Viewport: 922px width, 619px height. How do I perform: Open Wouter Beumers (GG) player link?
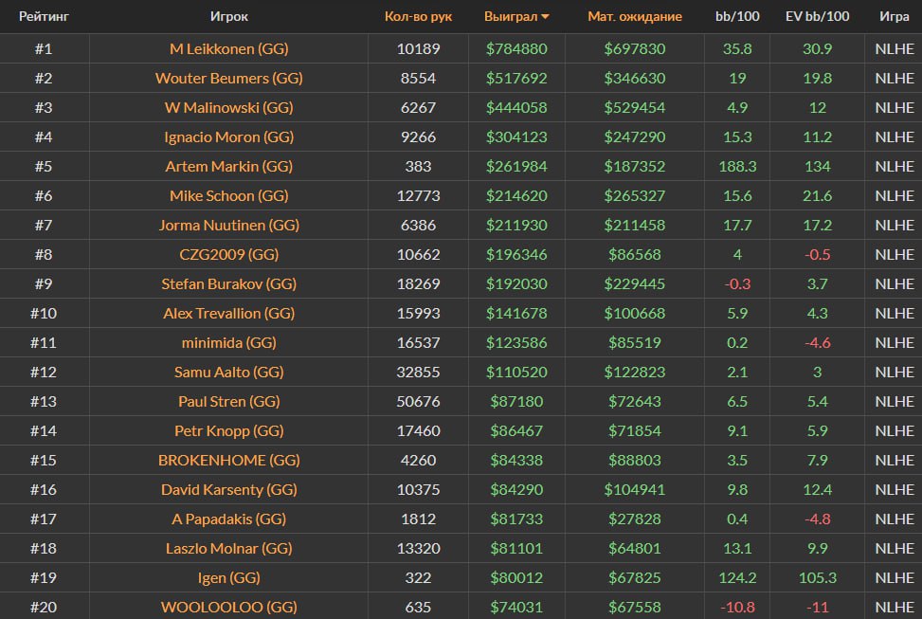227,78
